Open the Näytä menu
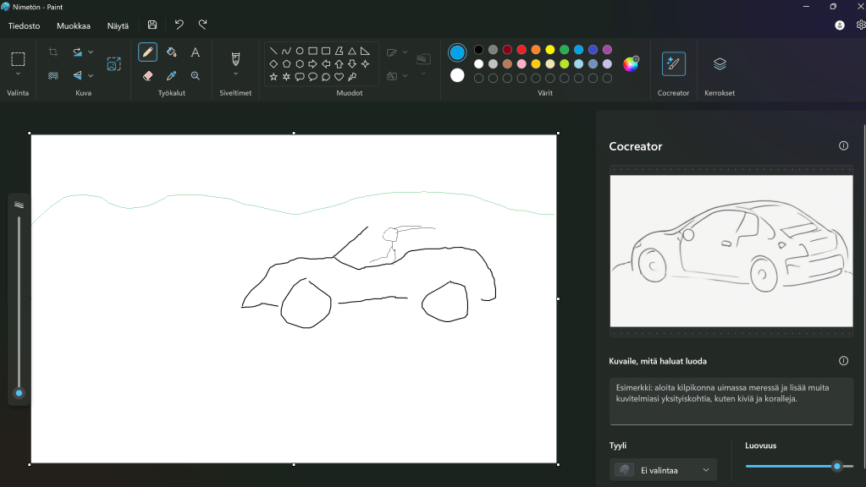This screenshot has height=487, width=866. [118, 25]
